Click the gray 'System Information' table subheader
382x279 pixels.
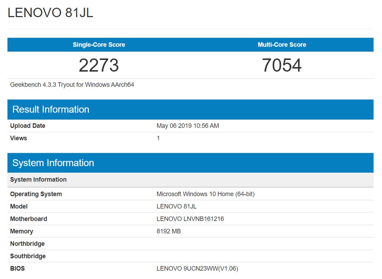tap(191, 180)
